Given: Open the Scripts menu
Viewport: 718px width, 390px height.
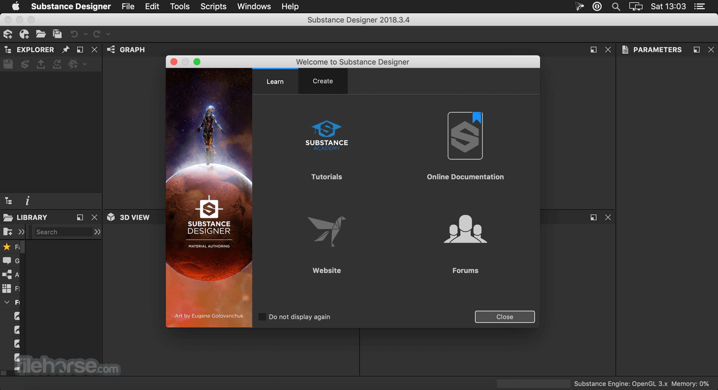Looking at the screenshot, I should [213, 6].
